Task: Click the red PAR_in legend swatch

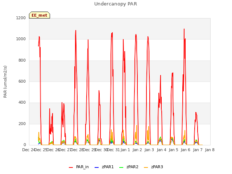Action: [71, 167]
